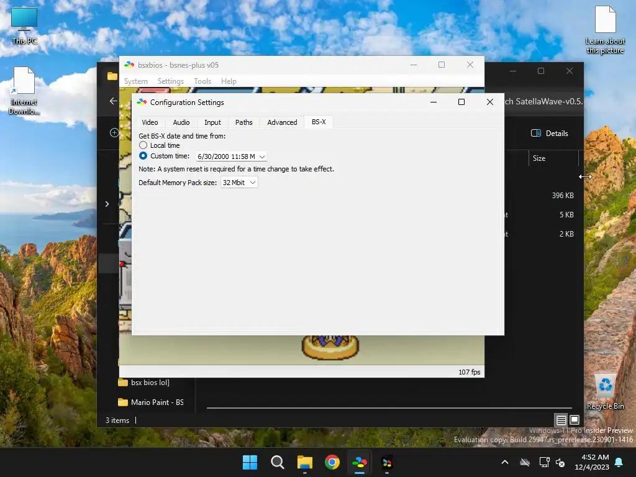Screen dimensions: 636x477
Task: Open Settings menu in bsnes-plus window
Action: (x=170, y=81)
